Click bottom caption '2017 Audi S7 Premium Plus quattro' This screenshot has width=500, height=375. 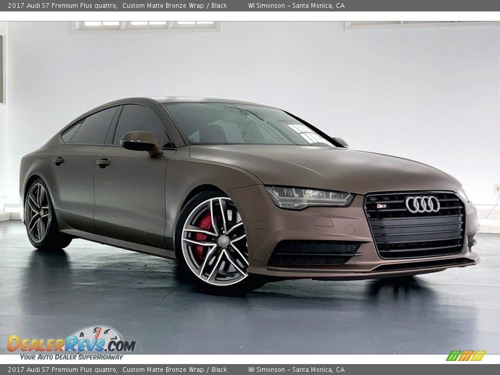[x=62, y=370]
